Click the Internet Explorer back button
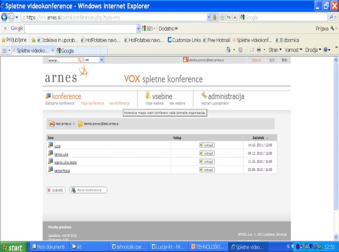339x252 pixels. pos(5,17)
